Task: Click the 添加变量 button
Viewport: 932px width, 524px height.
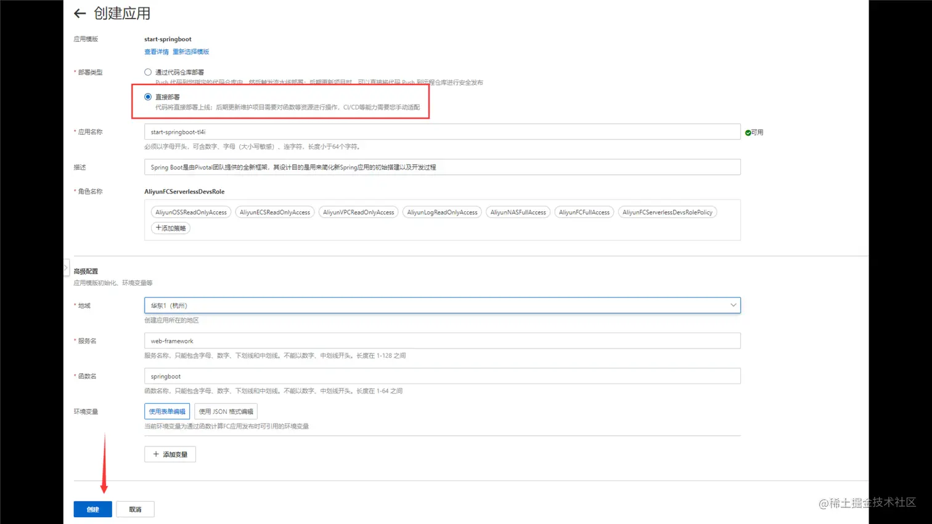Action: click(170, 454)
